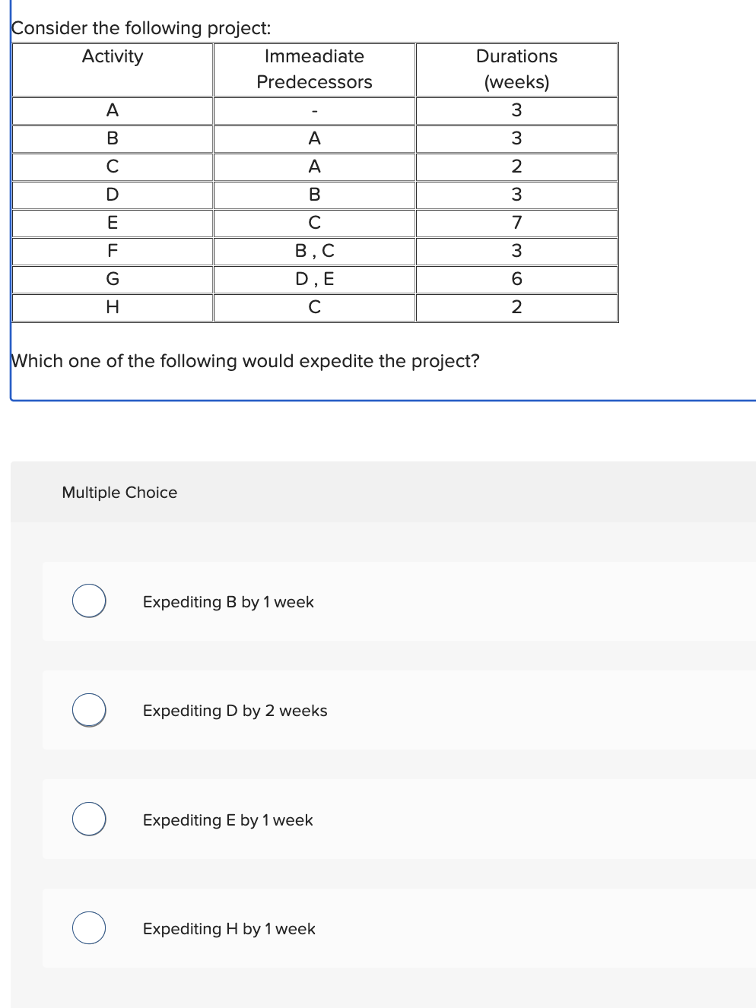
Task: Select the radio button for Expediting E by 1 week
Action: (88, 819)
